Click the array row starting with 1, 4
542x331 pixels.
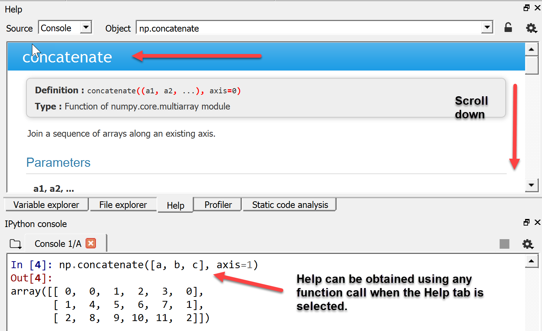128,305
